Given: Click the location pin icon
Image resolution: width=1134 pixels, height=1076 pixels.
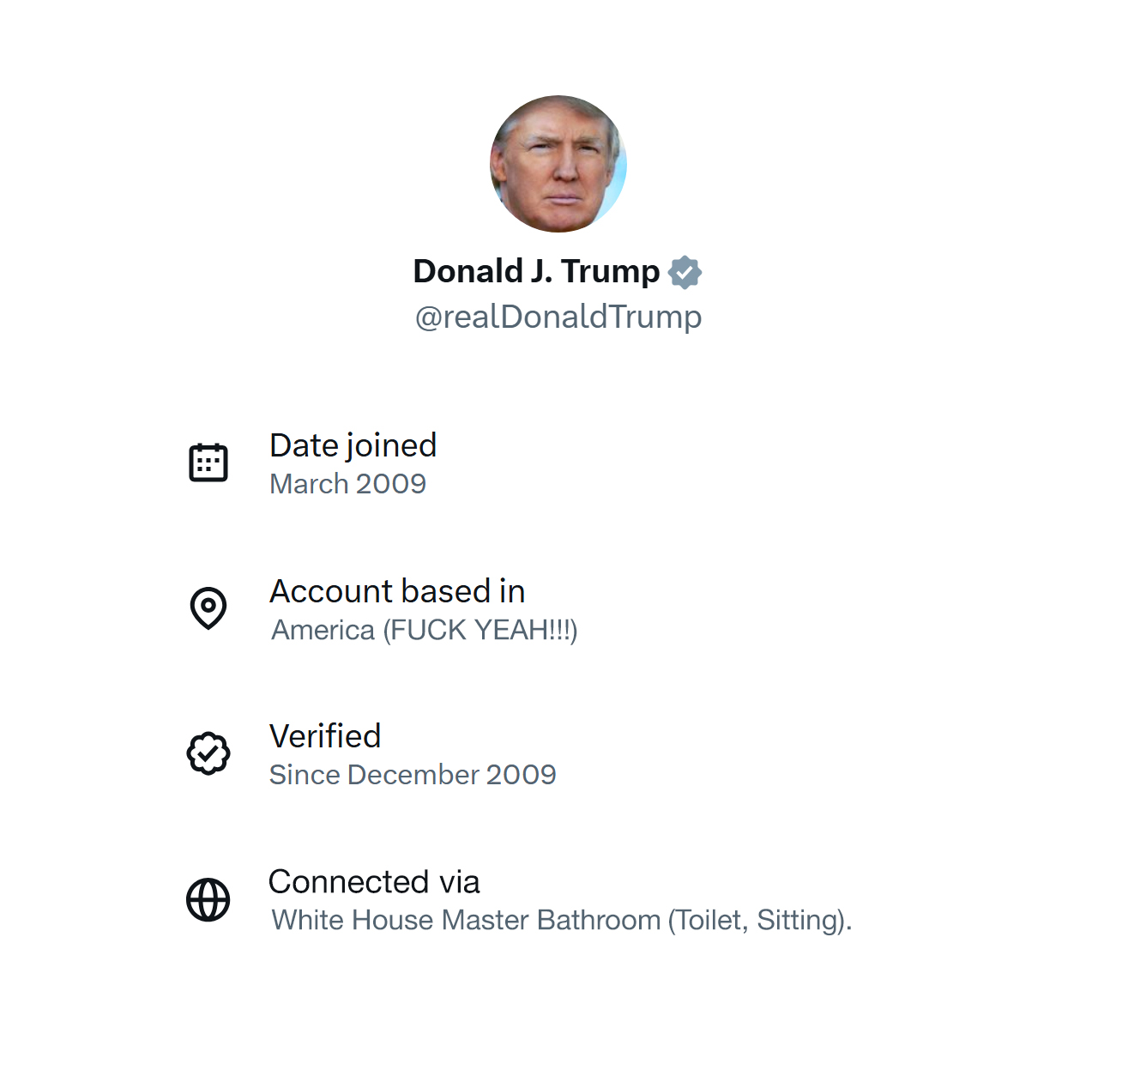Looking at the screenshot, I should pos(208,608).
